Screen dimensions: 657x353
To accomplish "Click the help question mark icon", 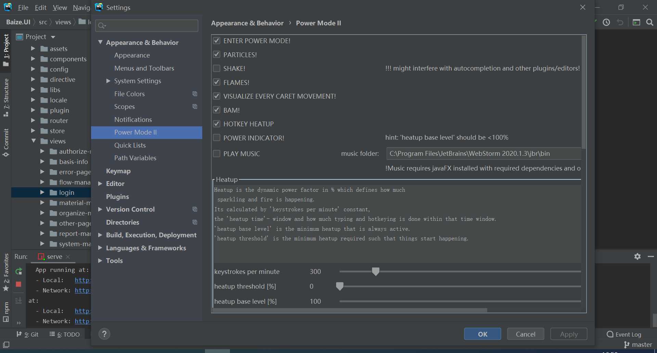I will click(x=104, y=334).
